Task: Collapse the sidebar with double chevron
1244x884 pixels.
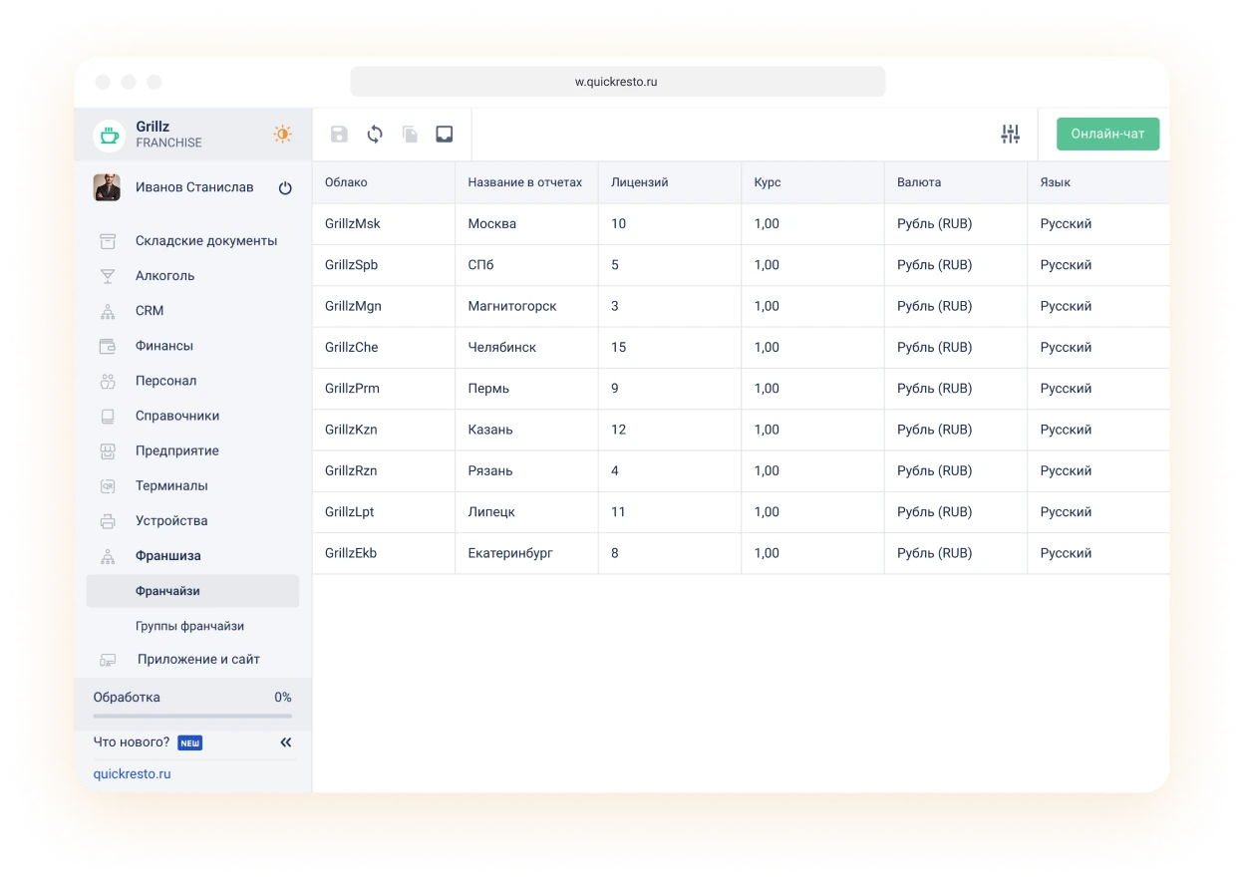Action: point(286,742)
